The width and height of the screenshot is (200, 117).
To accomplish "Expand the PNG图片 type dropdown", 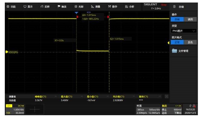I will click(183, 31).
